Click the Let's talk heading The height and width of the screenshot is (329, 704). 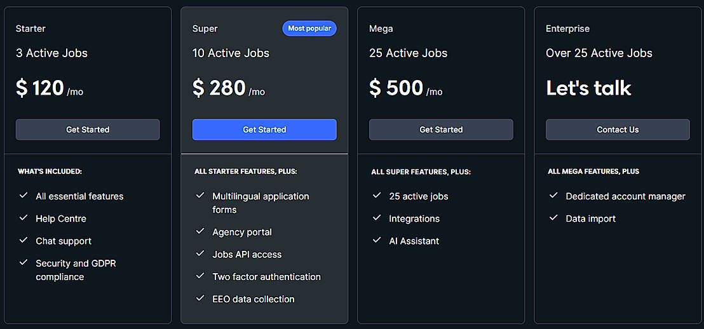click(588, 88)
